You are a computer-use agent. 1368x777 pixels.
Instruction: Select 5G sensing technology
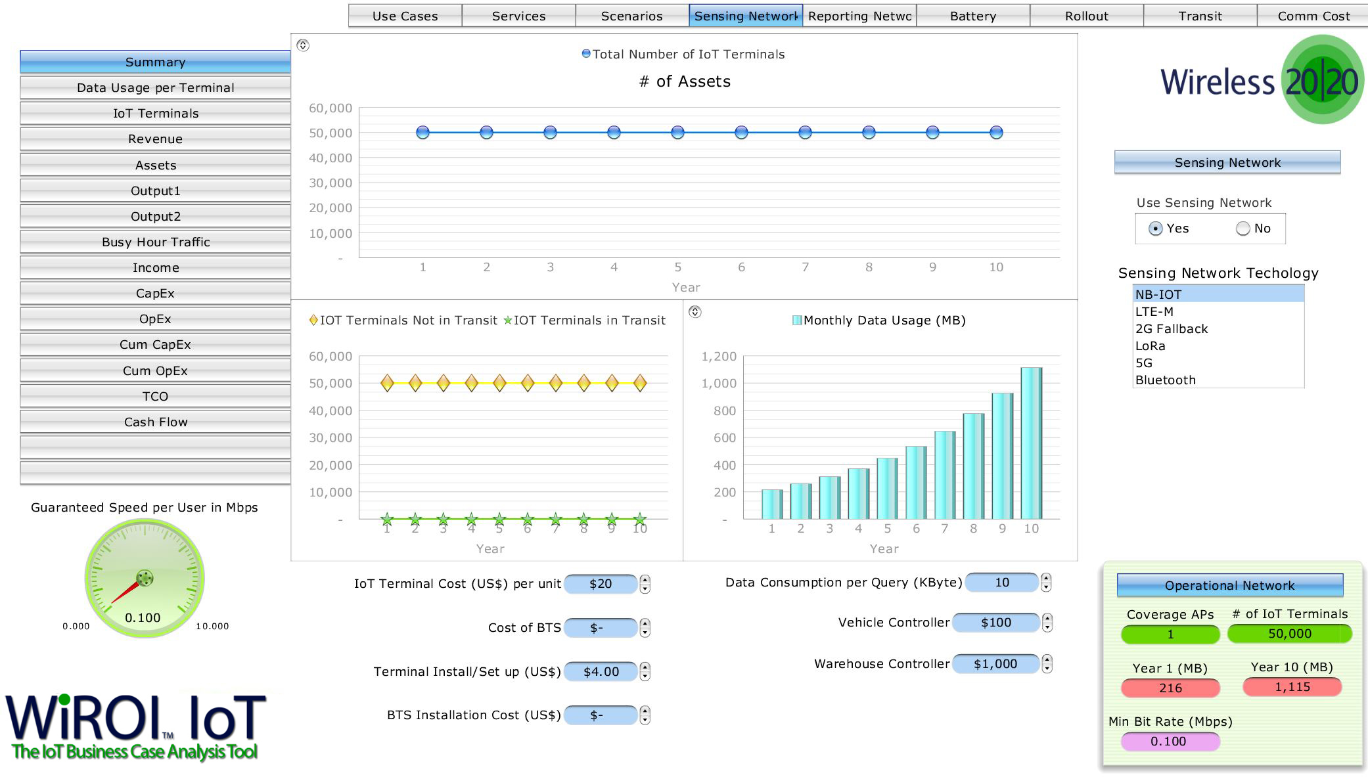[1218, 363]
